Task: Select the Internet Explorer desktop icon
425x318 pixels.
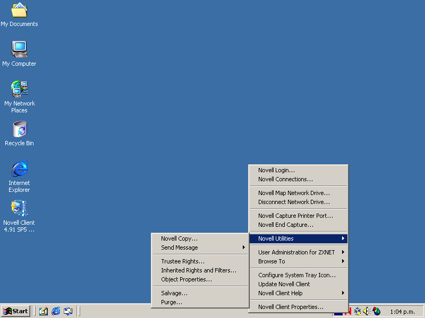Action: (19, 176)
